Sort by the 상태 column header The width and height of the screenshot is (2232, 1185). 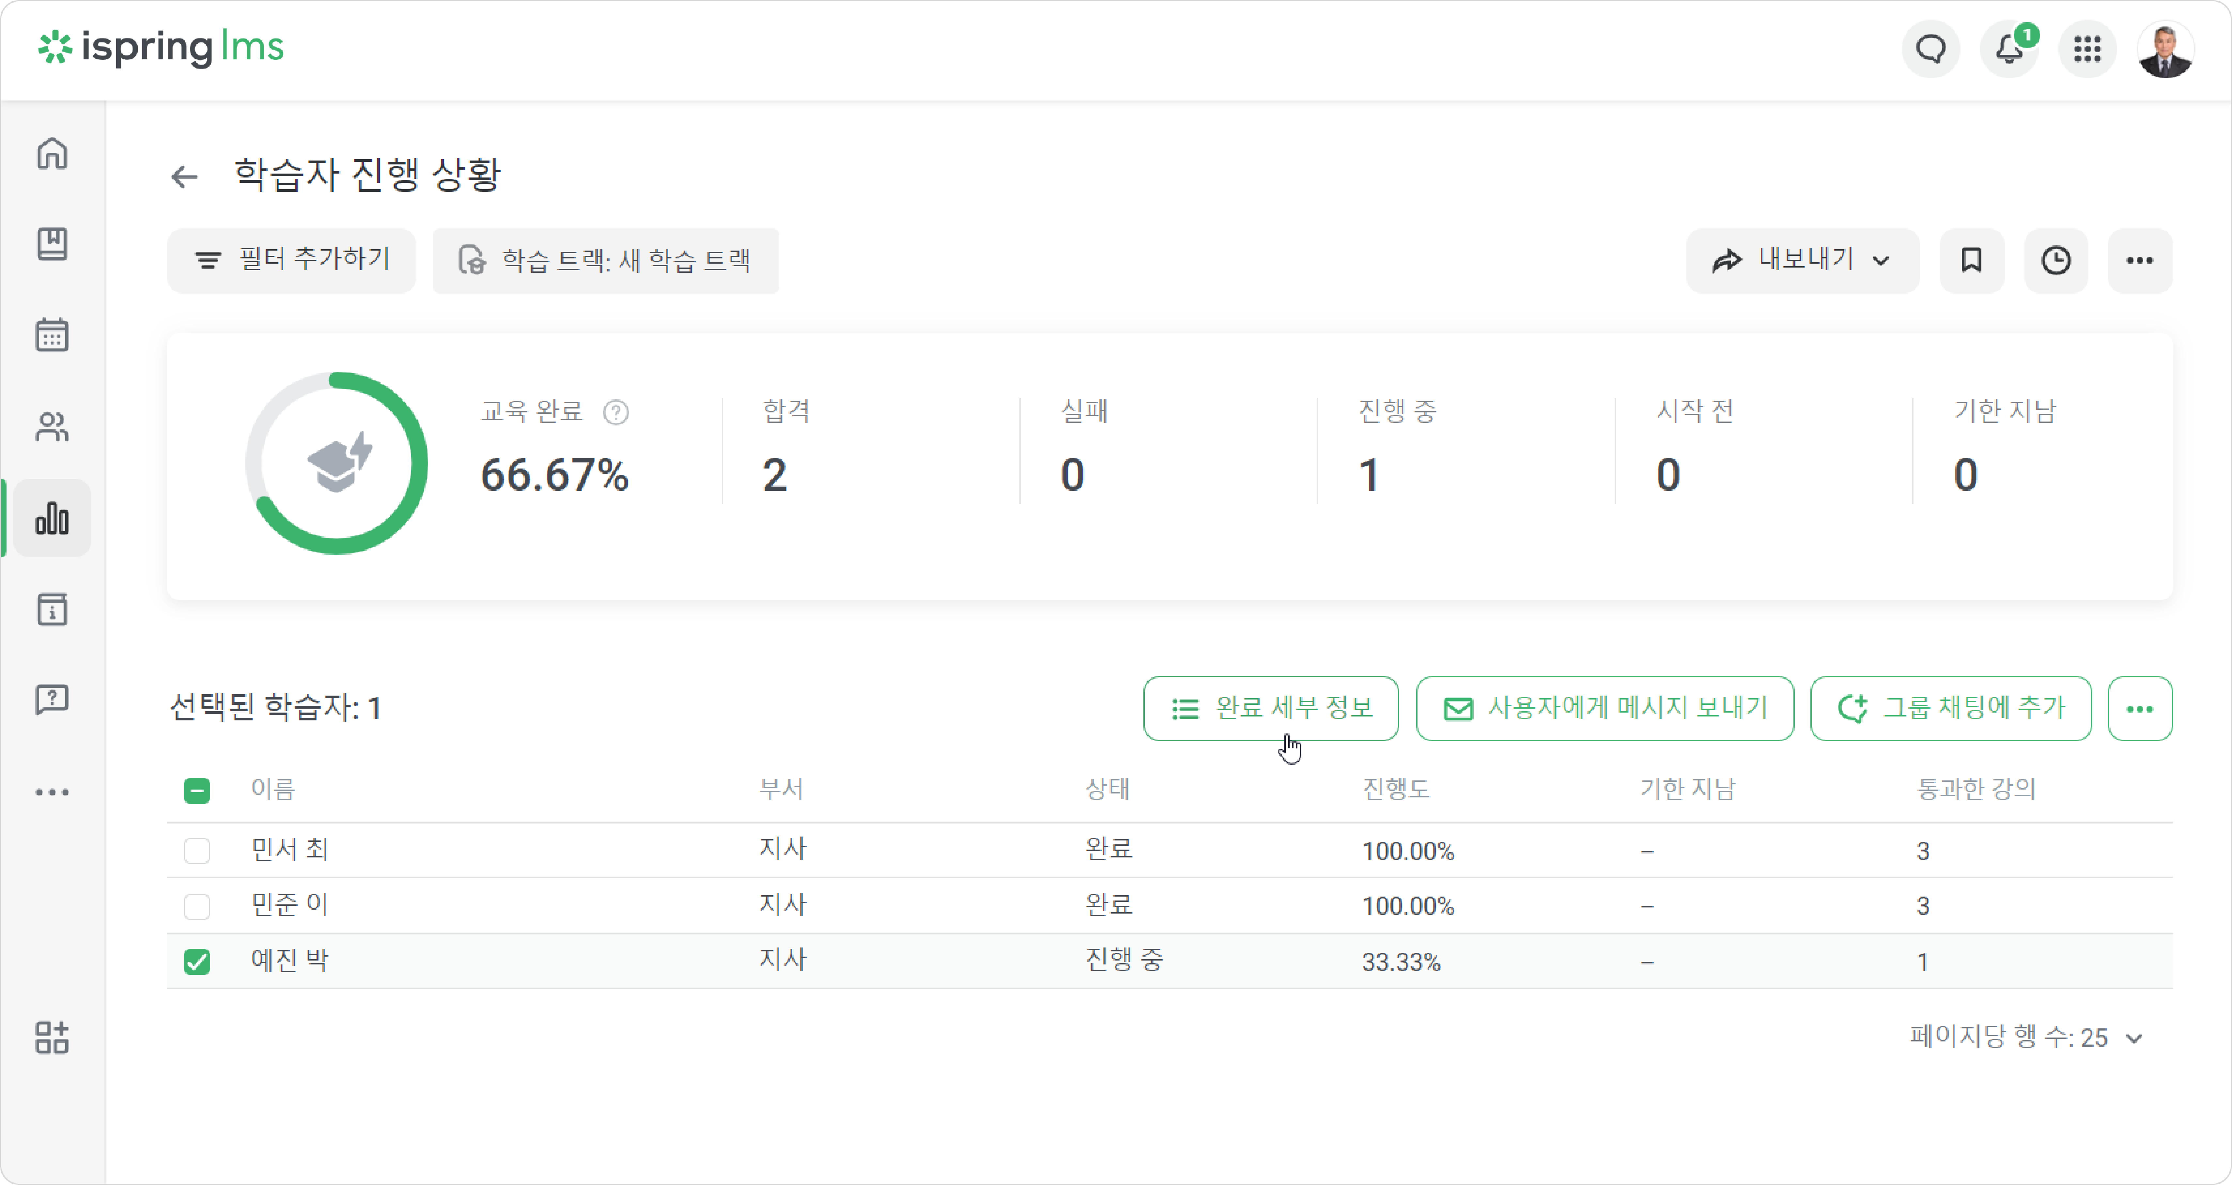(x=1107, y=789)
